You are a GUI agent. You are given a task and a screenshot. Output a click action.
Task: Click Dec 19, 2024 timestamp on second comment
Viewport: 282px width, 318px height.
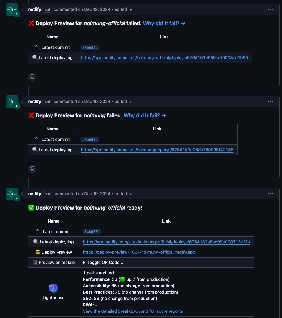tap(94, 102)
